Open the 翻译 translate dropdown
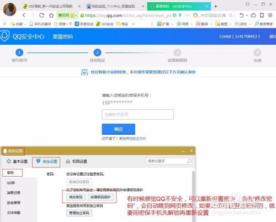 (204, 24)
